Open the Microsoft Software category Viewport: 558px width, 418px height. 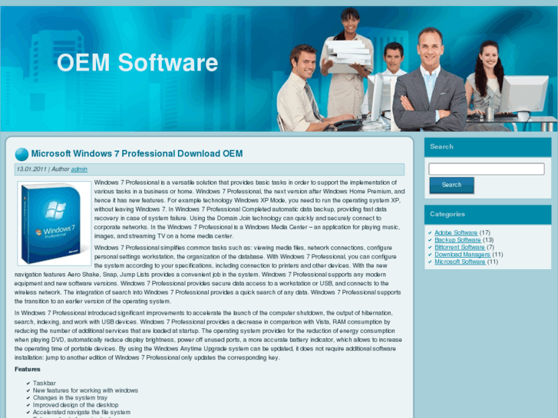tap(460, 262)
